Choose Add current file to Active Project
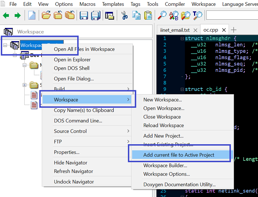This screenshot has width=258, height=197. (182, 155)
